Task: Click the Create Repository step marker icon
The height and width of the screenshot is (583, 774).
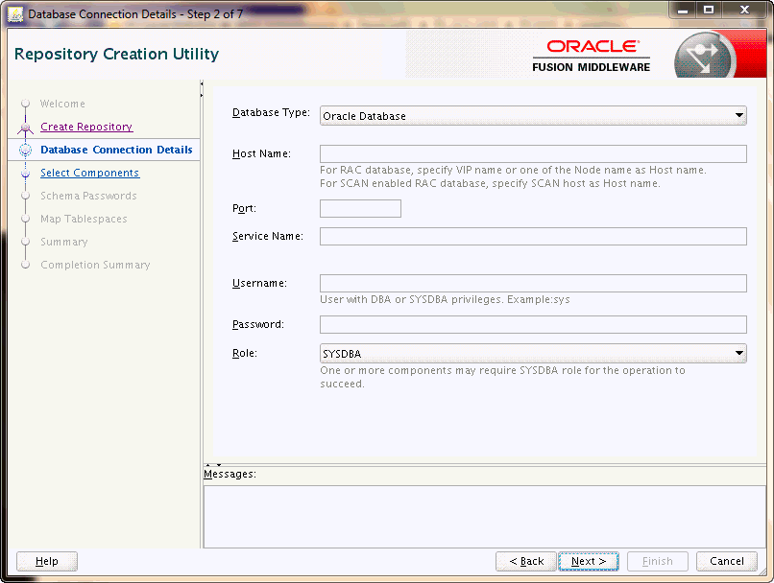Action: [26, 128]
